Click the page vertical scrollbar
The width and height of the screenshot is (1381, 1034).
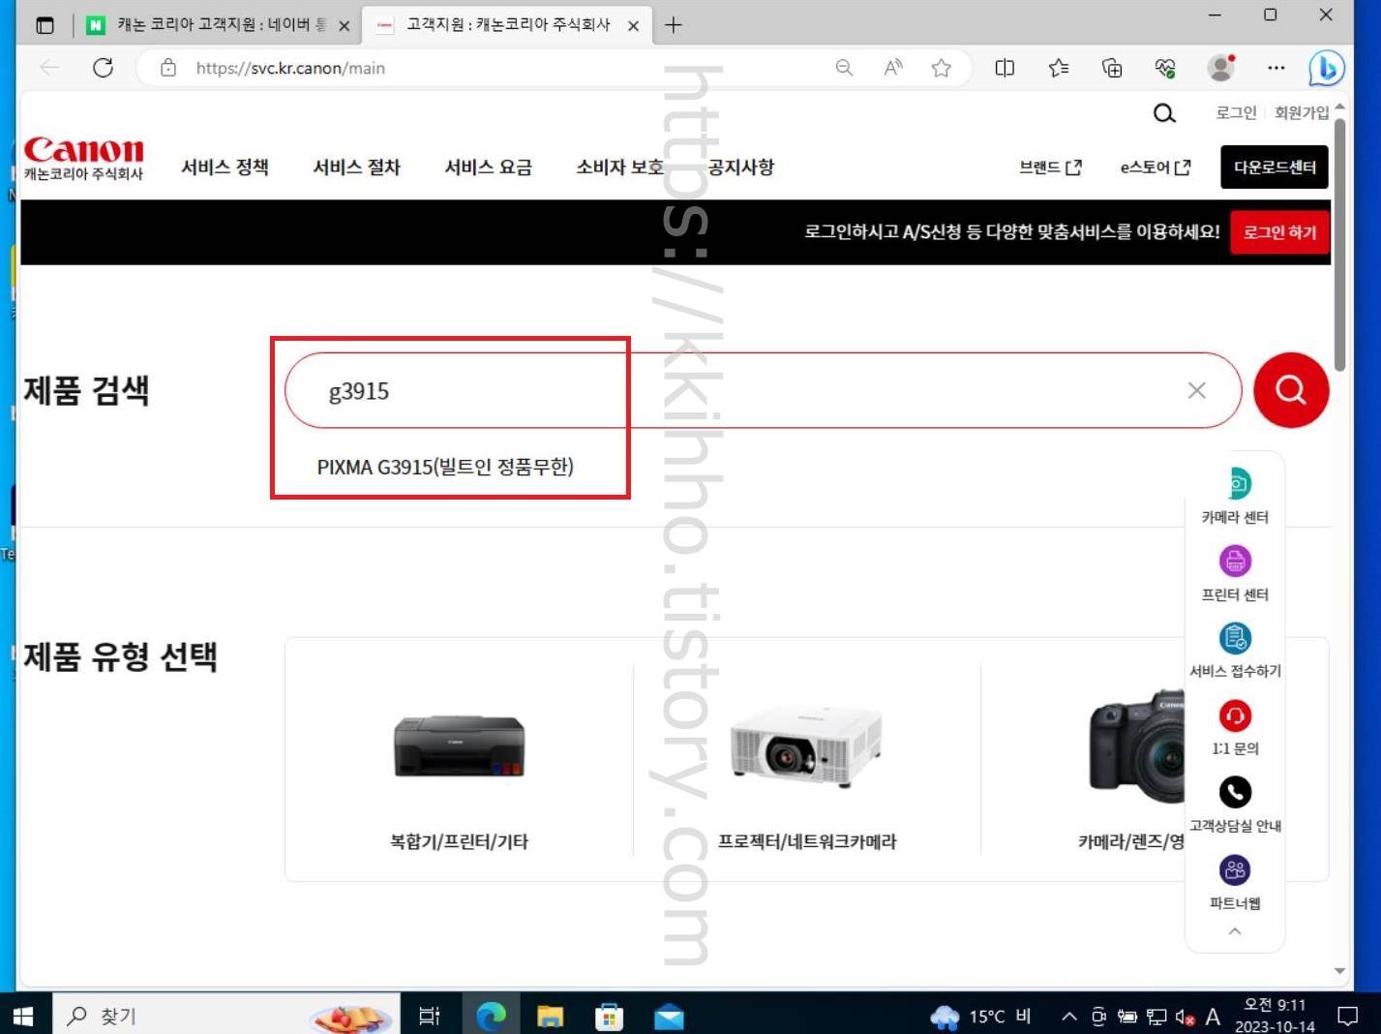(1340, 244)
